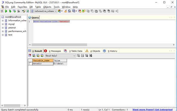Run the query with the green play icon
The width and height of the screenshot is (177, 111).
click(x=6, y=11)
